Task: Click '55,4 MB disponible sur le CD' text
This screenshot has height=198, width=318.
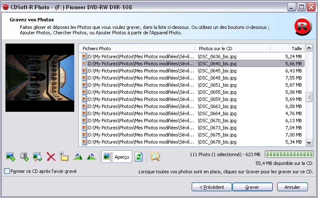Action: 284,163
